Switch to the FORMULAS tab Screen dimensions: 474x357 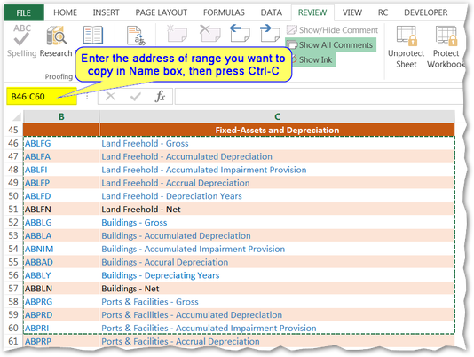224,12
